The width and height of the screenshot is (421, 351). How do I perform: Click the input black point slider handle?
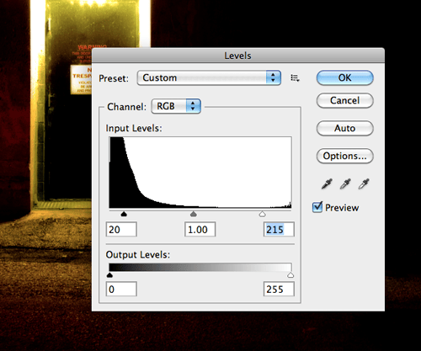(124, 215)
